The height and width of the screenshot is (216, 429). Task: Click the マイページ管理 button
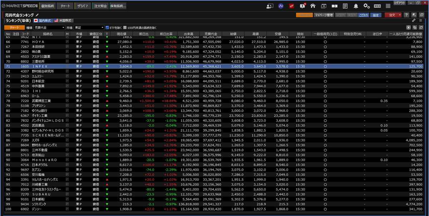coord(324,15)
